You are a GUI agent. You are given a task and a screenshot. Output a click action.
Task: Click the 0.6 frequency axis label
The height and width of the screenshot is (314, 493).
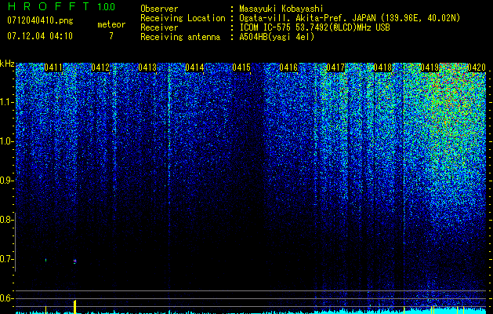[5, 298]
